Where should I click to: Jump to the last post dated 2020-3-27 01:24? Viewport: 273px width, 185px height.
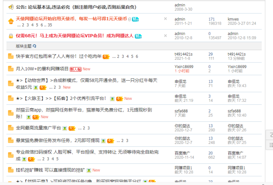coord(242,23)
